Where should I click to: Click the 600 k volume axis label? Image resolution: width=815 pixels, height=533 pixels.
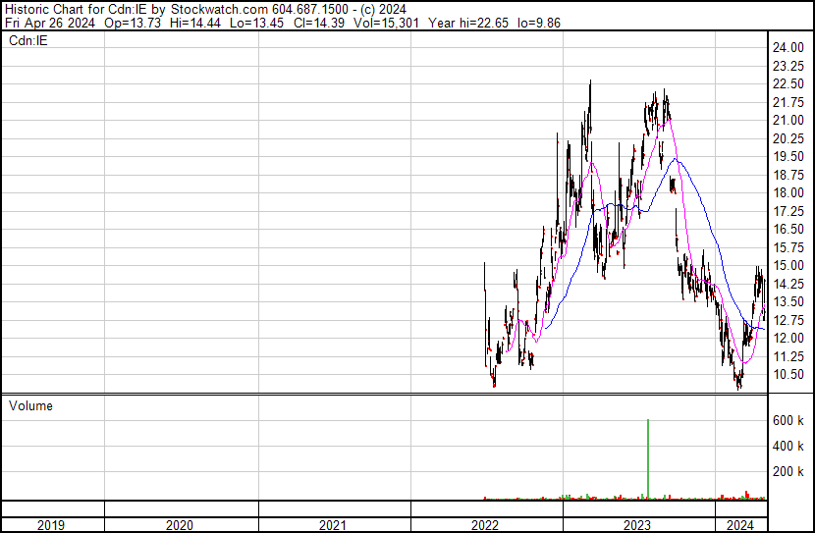click(788, 420)
